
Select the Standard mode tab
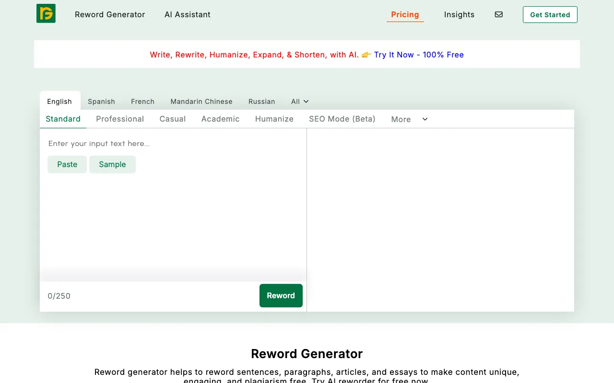click(x=63, y=119)
